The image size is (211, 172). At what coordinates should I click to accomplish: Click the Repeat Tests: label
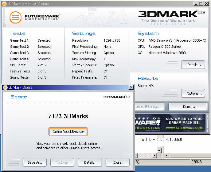click(82, 71)
